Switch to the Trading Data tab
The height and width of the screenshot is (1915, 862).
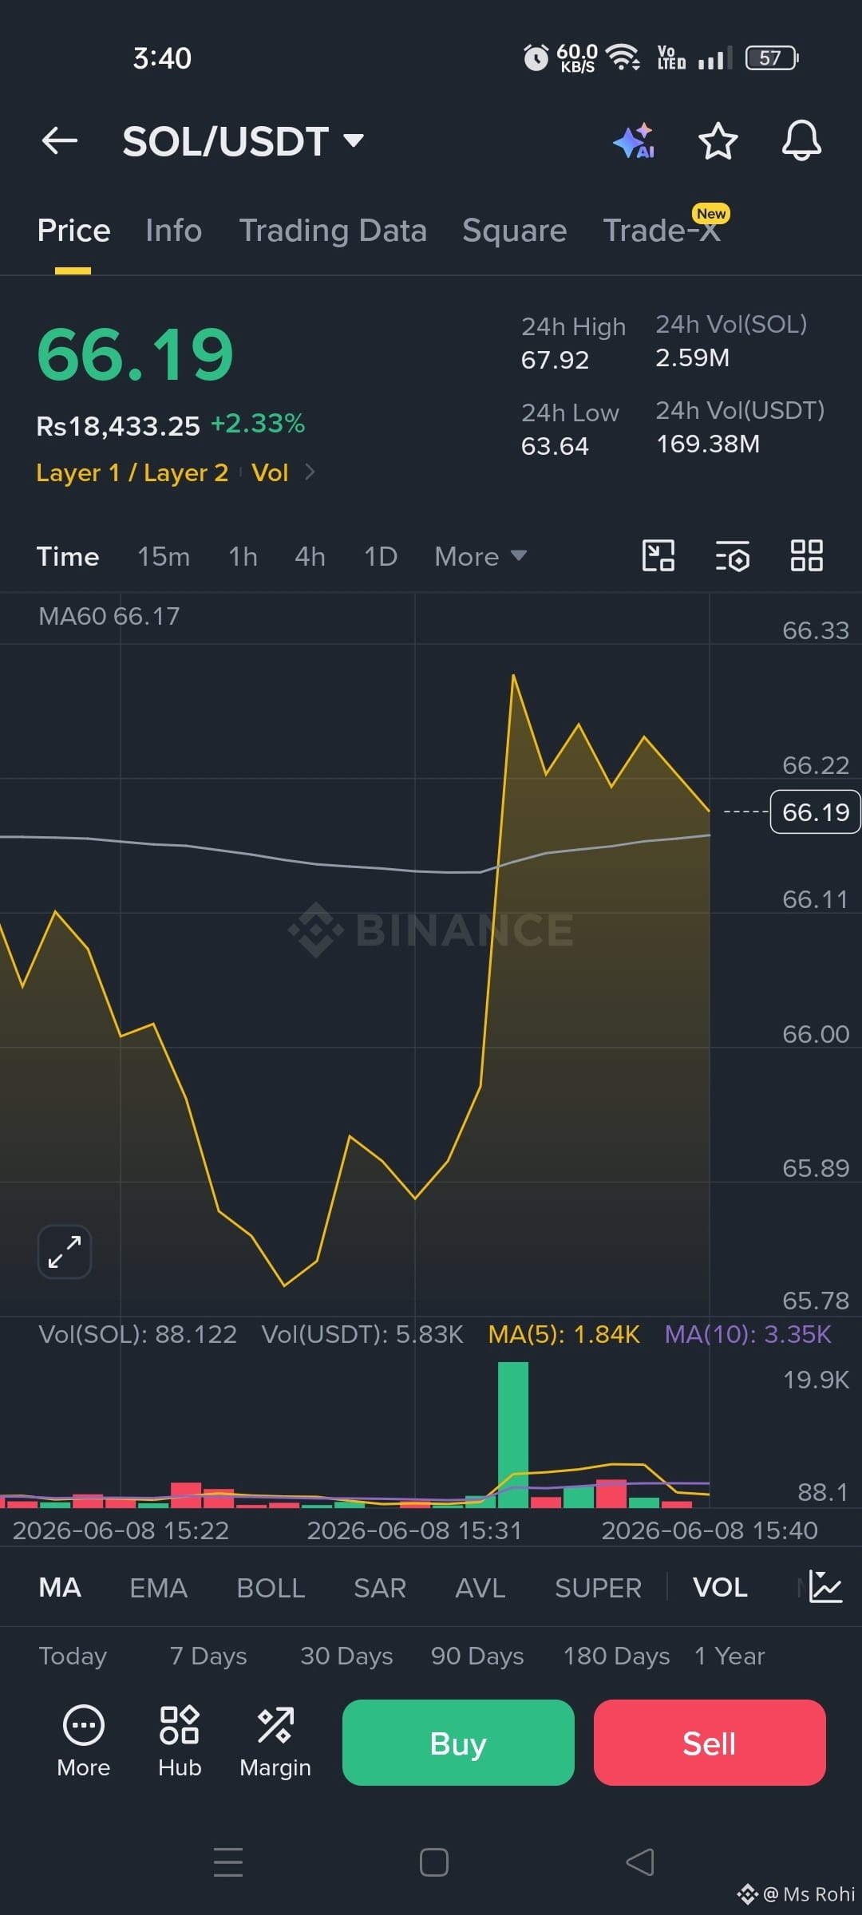333,231
